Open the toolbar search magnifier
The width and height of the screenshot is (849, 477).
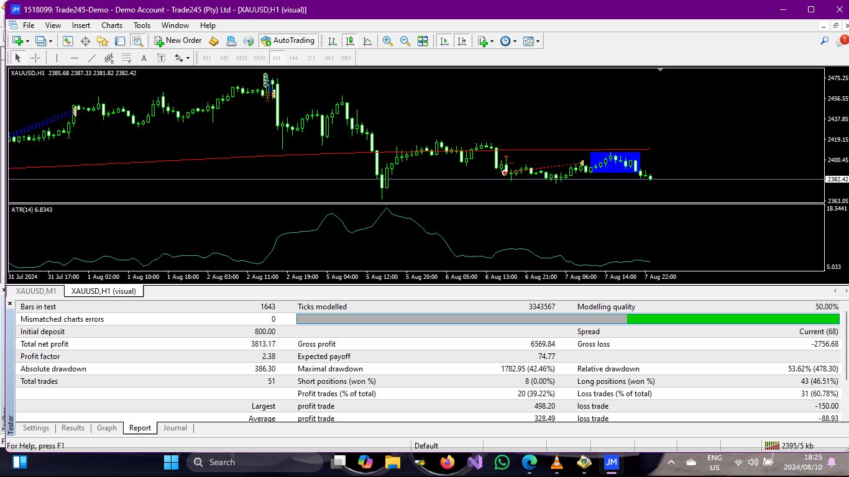click(825, 41)
